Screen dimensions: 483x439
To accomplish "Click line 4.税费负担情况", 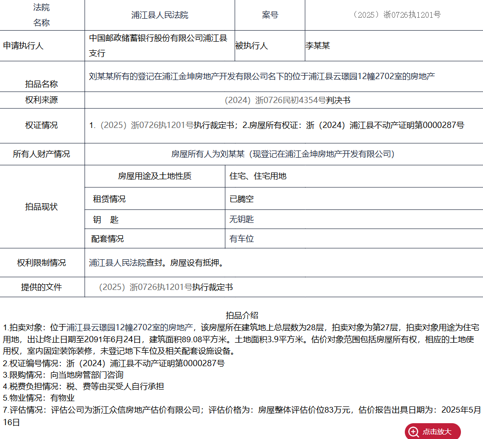I will click(83, 386).
